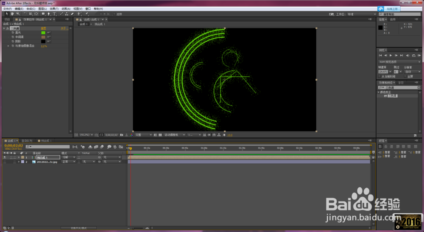The image size is (424, 232).
Task: Toggle transparency grid icon in viewer
Action: click(160, 135)
